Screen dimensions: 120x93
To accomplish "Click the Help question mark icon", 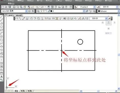I will pos(71,7).
